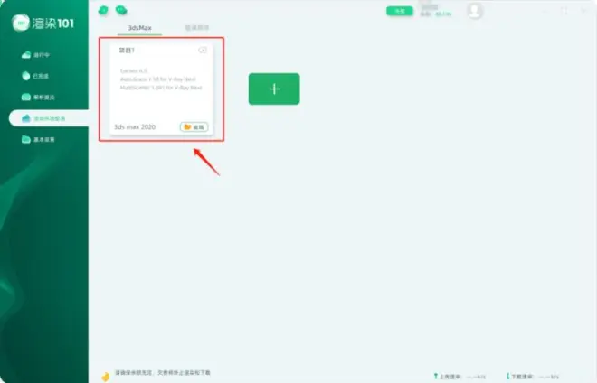
Task: Click the green plus add-configuration button
Action: pos(274,89)
